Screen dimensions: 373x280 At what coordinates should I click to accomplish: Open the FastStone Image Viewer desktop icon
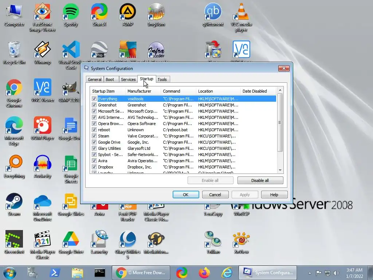pos(42,17)
